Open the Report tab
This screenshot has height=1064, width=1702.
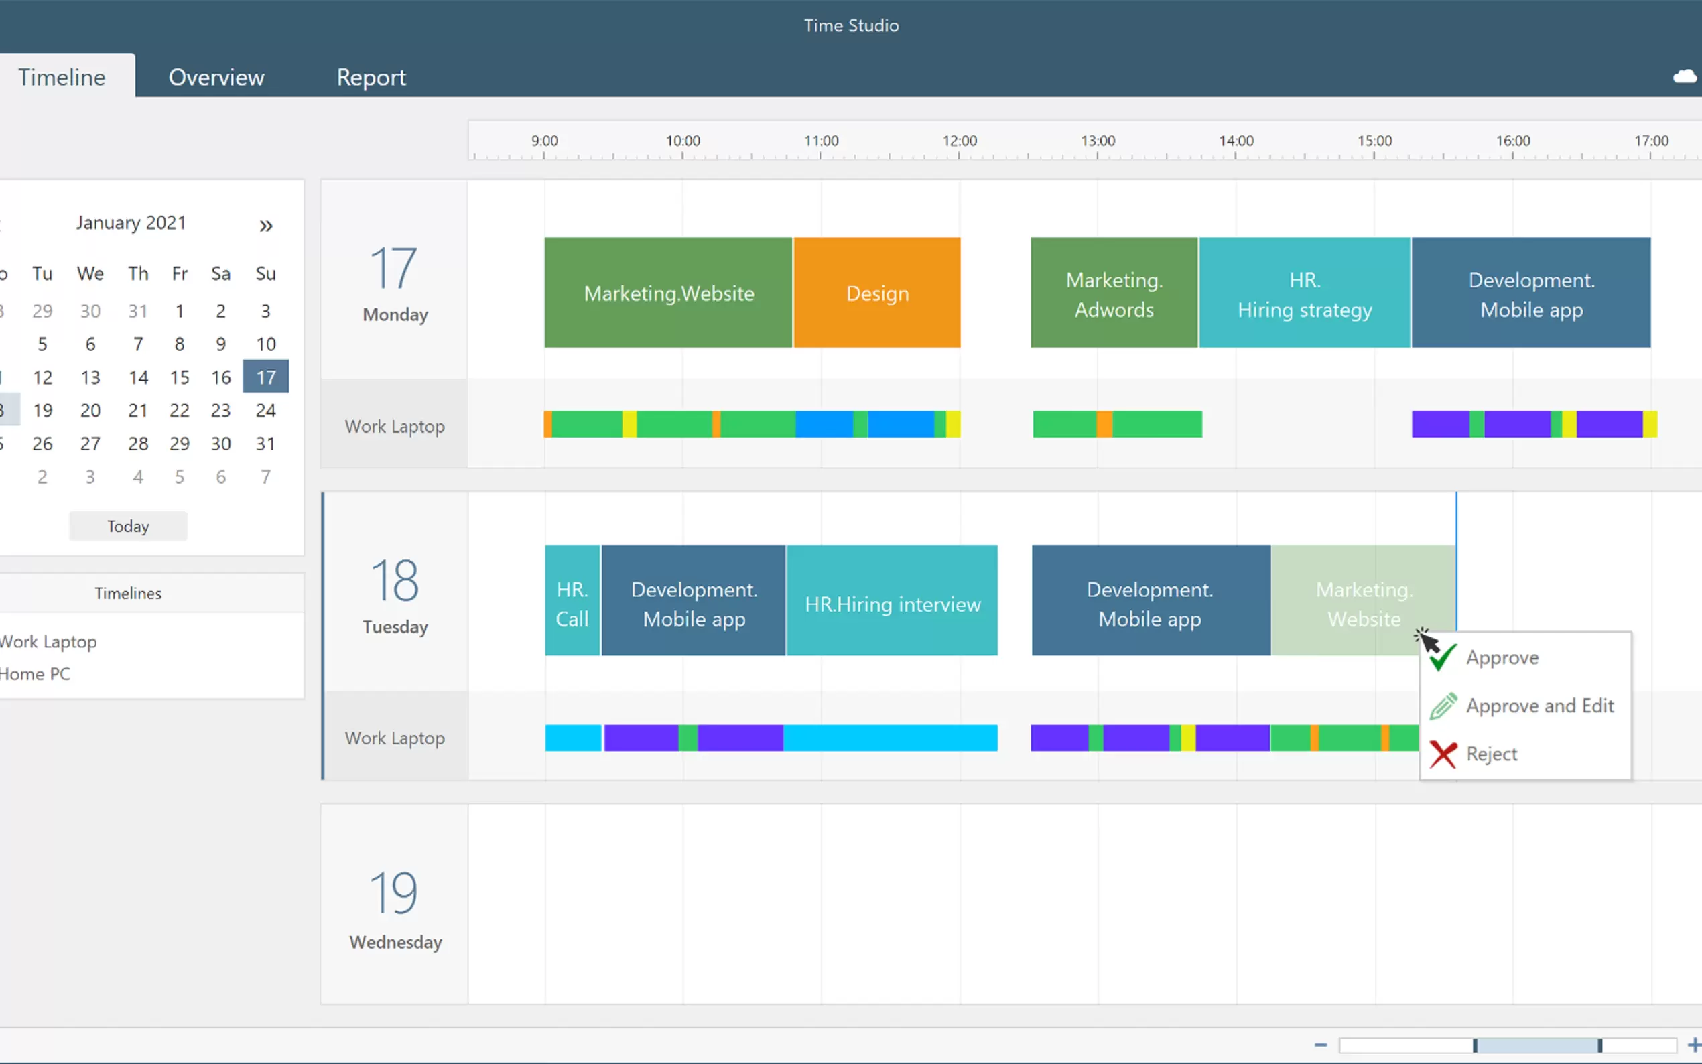coord(371,78)
